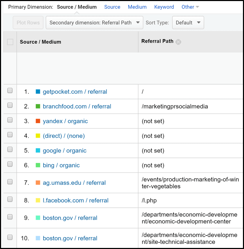Image resolution: width=244 pixels, height=249 pixels.
Task: Click the orange-red swatch beside yandex
Action: click(38, 121)
